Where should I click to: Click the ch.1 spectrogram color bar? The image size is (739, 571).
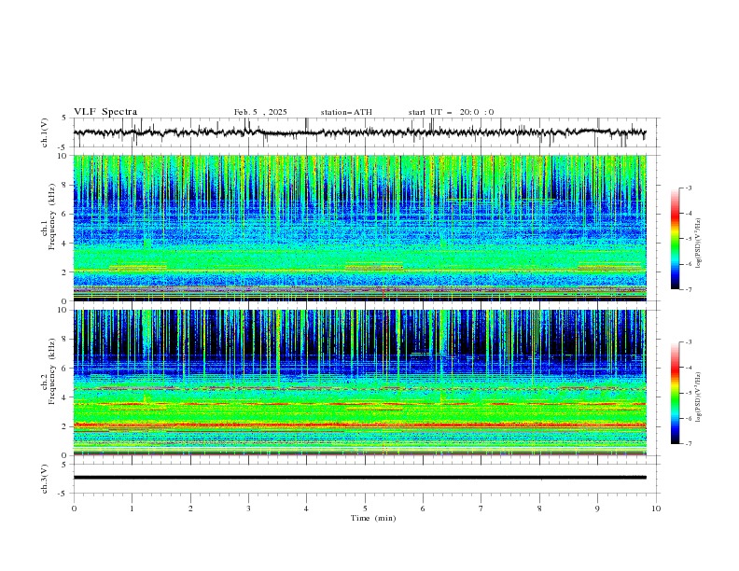coord(675,239)
